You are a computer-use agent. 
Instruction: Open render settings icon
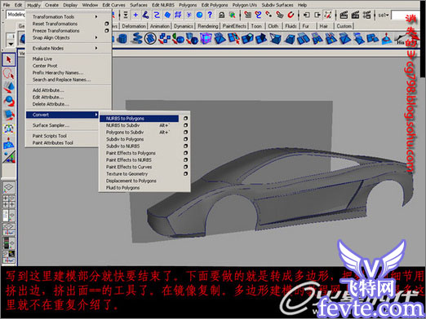tap(366, 15)
